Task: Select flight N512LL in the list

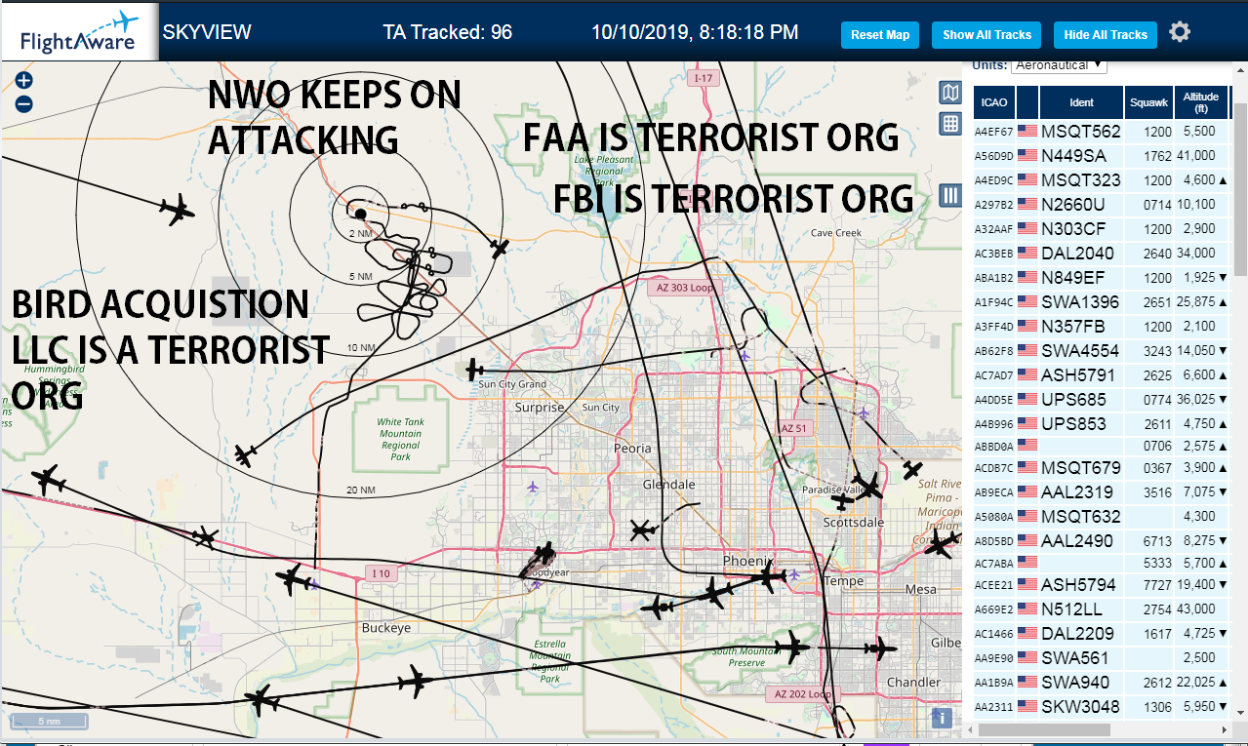Action: [1101, 609]
